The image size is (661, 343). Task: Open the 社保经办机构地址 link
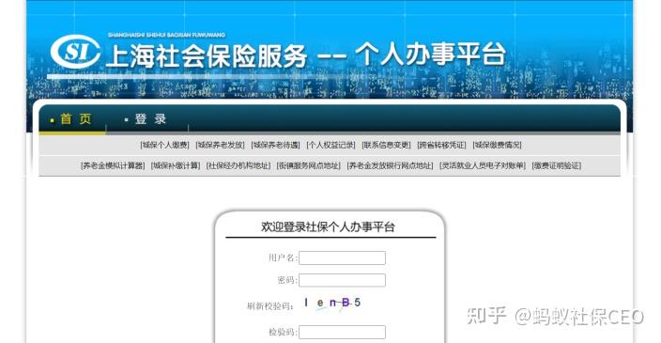[x=238, y=165]
